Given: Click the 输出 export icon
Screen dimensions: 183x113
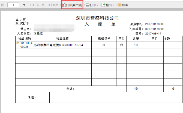Looking at the screenshot, I should [x=104, y=5].
